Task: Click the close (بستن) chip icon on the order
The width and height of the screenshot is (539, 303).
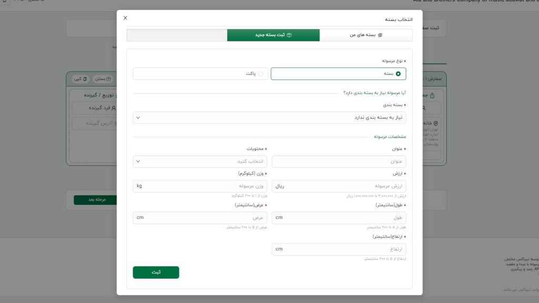Action: (x=109, y=79)
